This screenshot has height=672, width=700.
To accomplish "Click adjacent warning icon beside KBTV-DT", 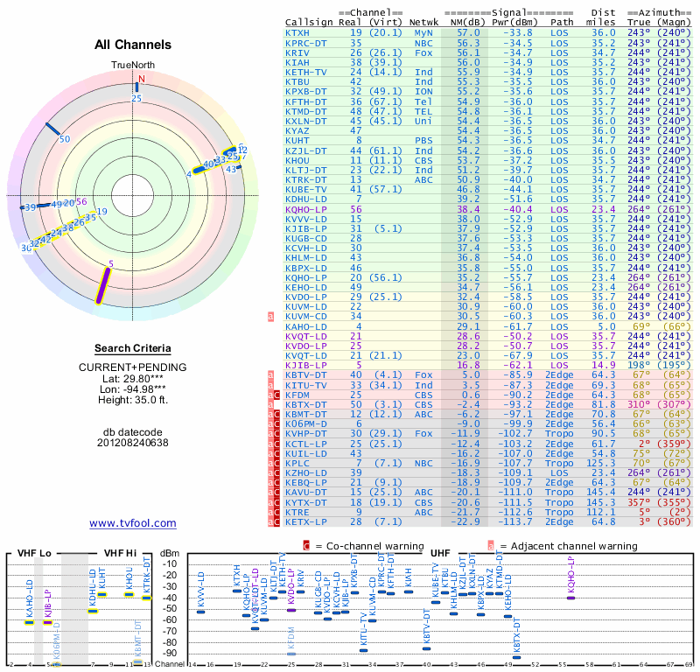I will [270, 374].
